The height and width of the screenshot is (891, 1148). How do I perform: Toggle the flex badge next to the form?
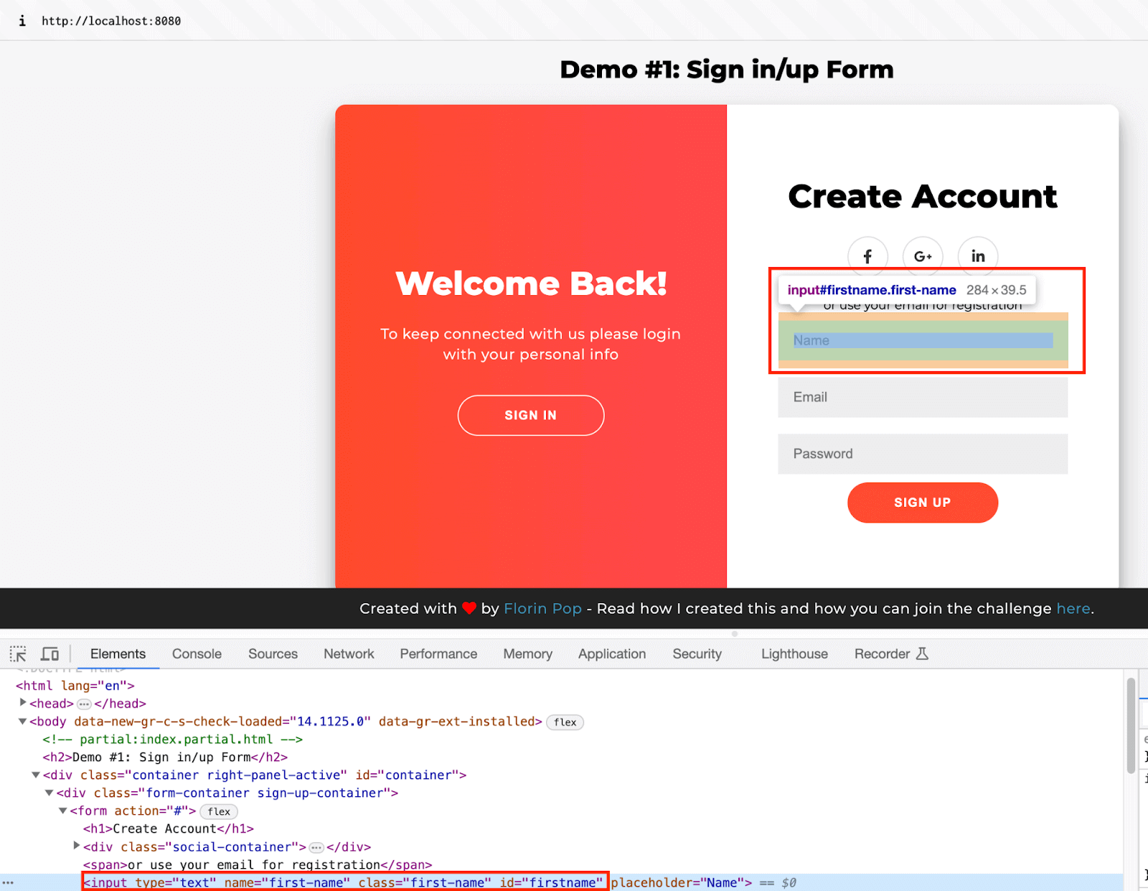[x=219, y=811]
